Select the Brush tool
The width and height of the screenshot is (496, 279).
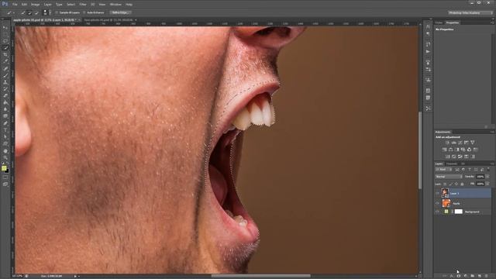tap(5, 75)
